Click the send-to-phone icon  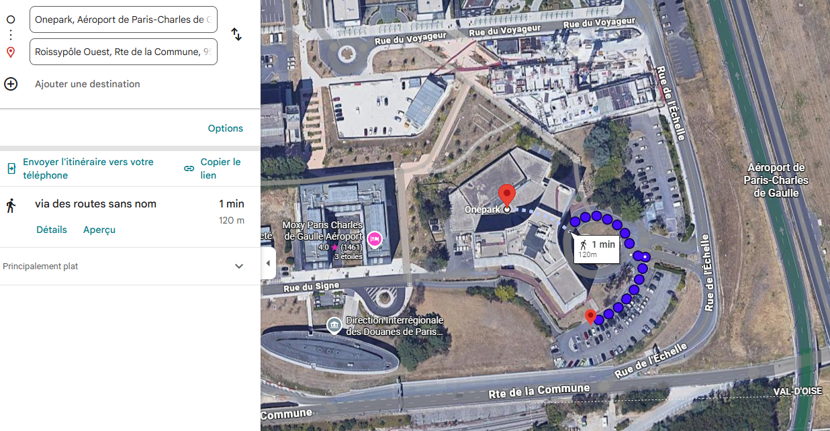(x=11, y=169)
